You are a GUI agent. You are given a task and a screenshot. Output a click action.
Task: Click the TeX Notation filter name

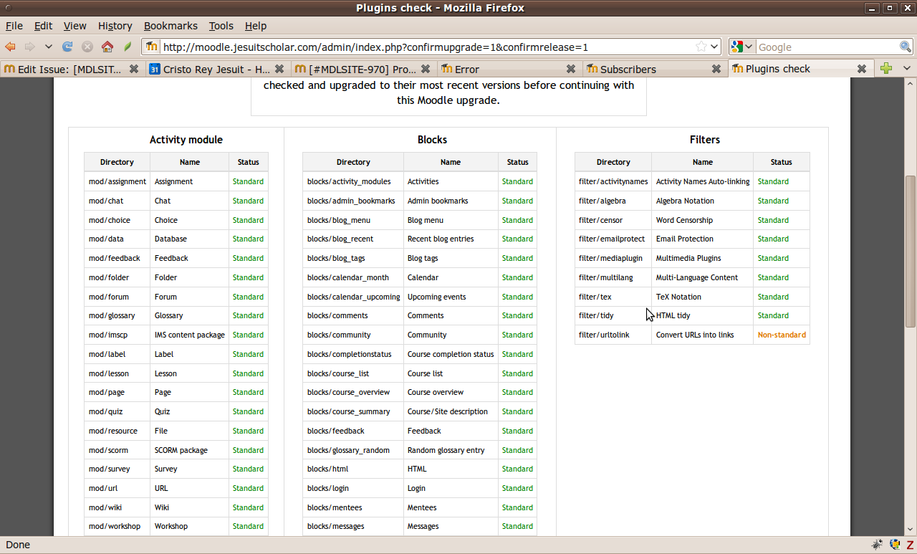pyautogui.click(x=678, y=297)
